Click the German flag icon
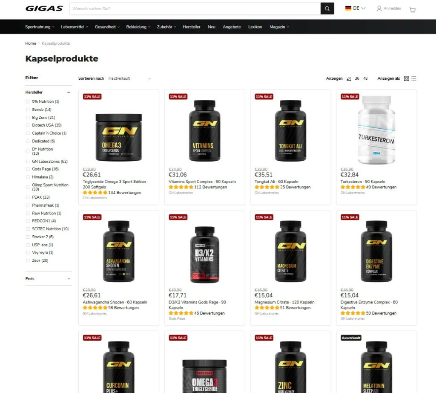This screenshot has height=393, width=436. click(348, 9)
